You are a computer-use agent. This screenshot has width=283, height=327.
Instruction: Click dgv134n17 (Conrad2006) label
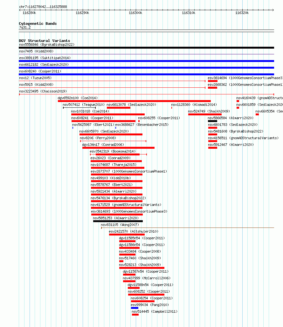[x=103, y=145]
